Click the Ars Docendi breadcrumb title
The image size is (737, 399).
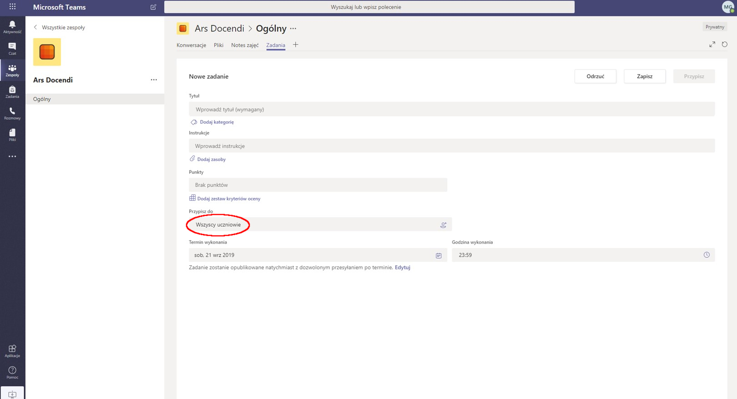pyautogui.click(x=219, y=29)
